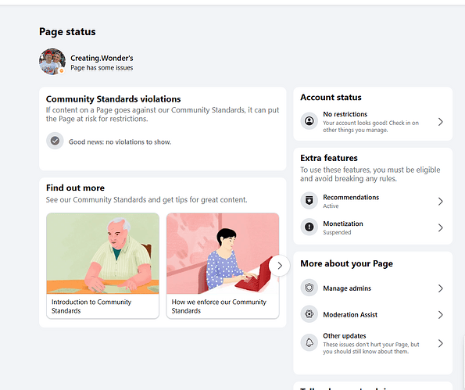This screenshot has width=465, height=390.
Task: Click the Creating.Wonder's page name
Action: [x=102, y=58]
